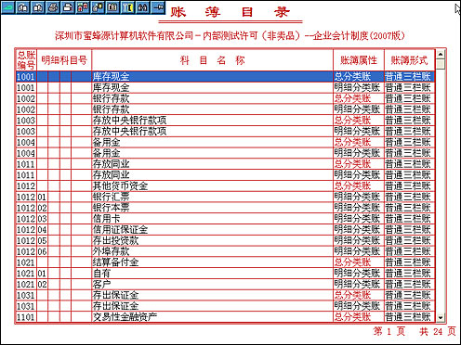Screen dimensions: 461x345
Task: Click the 账簿目录 title heading
Action: point(230,12)
